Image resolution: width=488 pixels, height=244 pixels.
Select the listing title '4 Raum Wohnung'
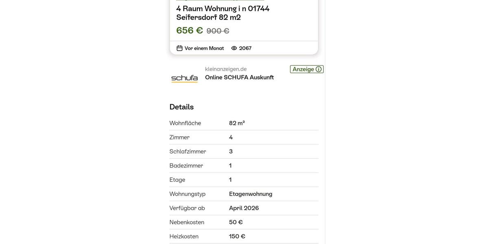(223, 9)
